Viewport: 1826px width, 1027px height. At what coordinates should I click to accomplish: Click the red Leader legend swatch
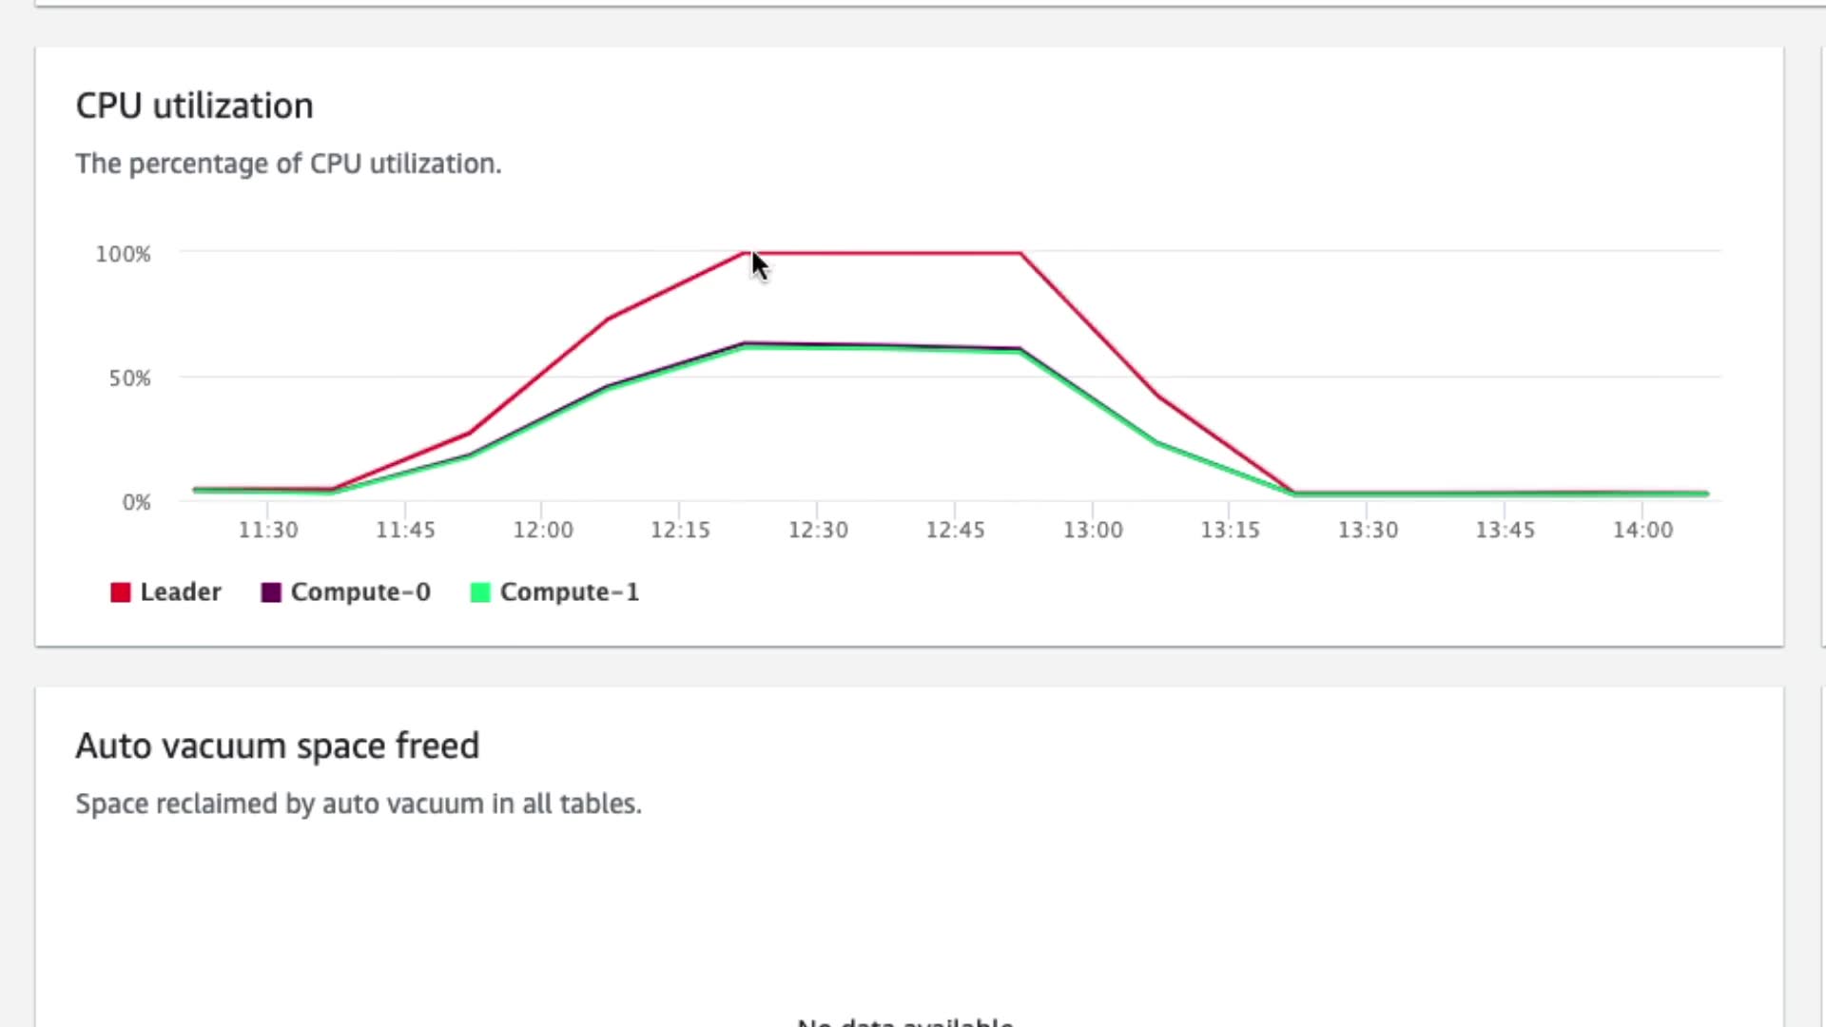point(120,592)
